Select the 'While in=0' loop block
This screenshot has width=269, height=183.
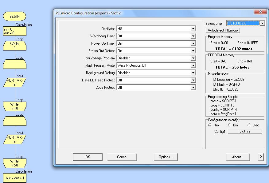pyautogui.click(x=15, y=106)
